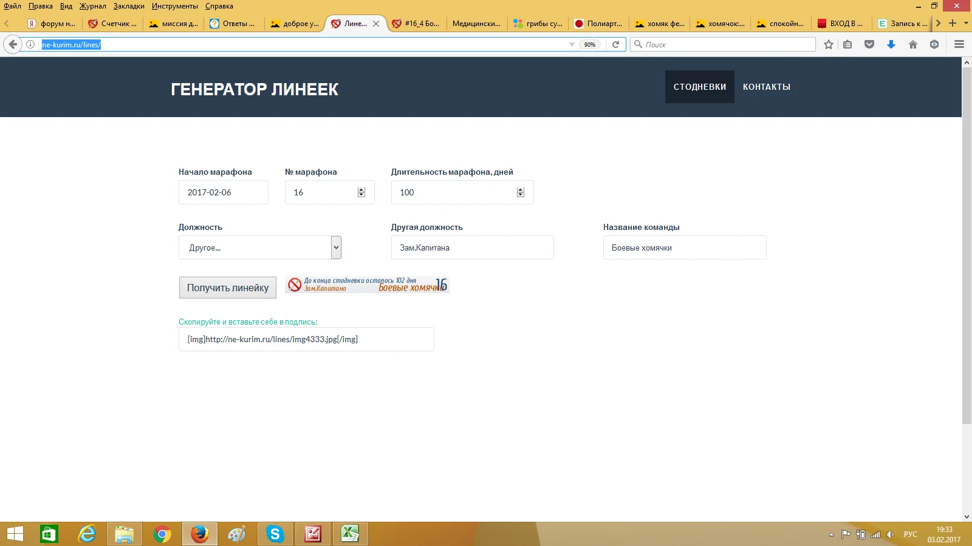
Task: Open Internet Explorer from taskbar
Action: [x=87, y=534]
